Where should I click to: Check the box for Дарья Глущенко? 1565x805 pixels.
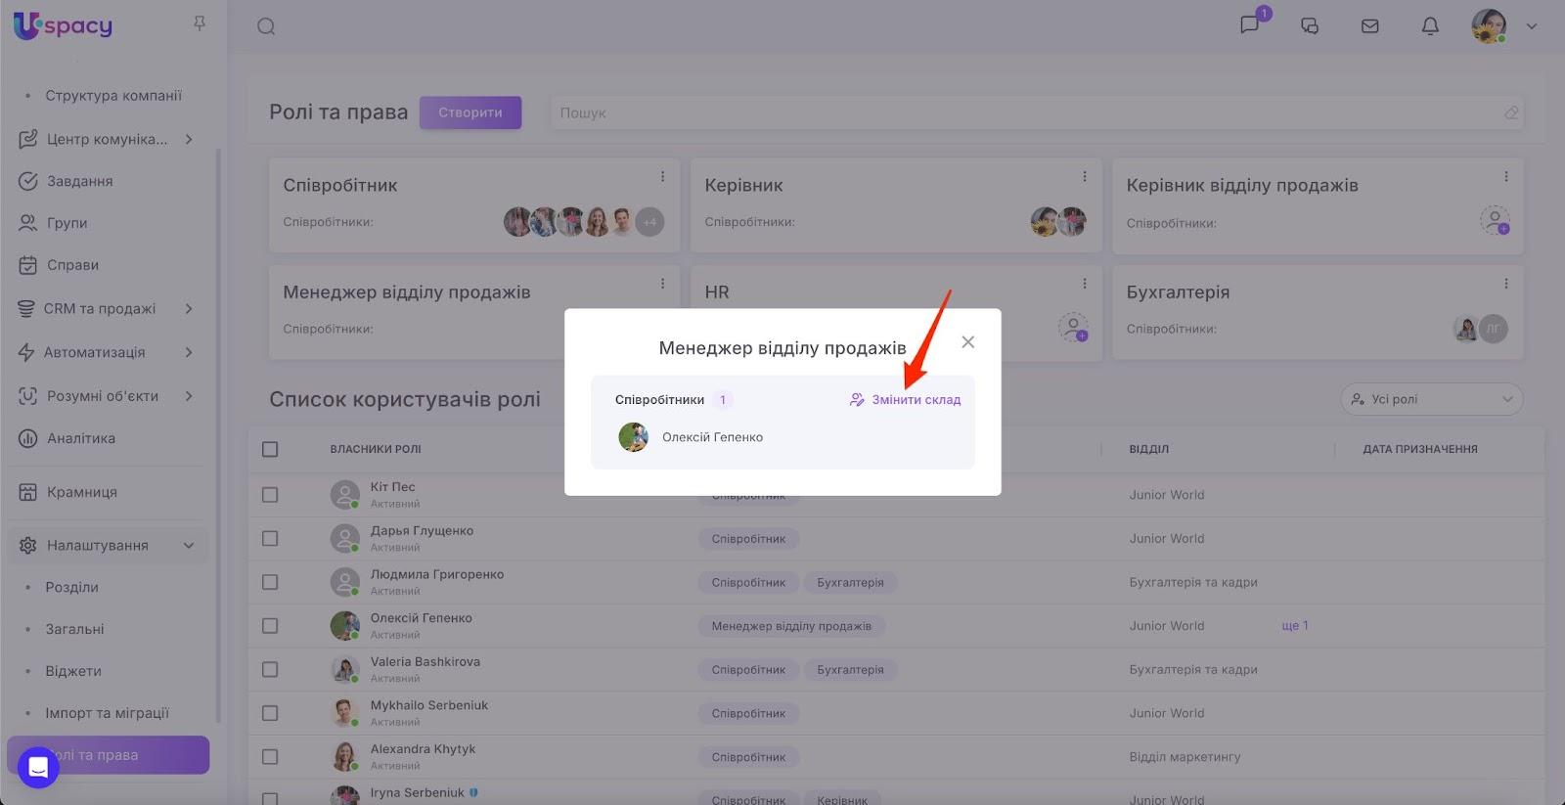pos(270,539)
